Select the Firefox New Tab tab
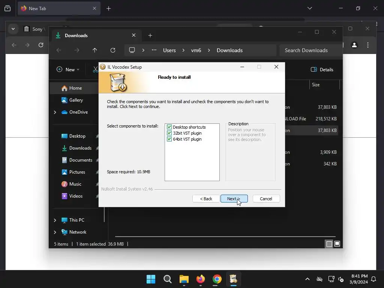Screen dimensions: 384x288 (59, 8)
